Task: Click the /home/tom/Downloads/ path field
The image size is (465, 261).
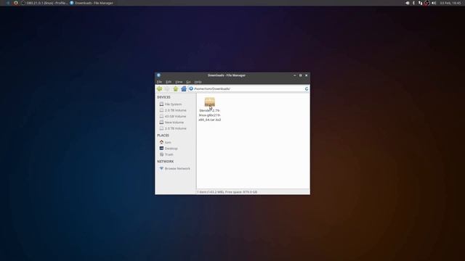Action: 248,88
